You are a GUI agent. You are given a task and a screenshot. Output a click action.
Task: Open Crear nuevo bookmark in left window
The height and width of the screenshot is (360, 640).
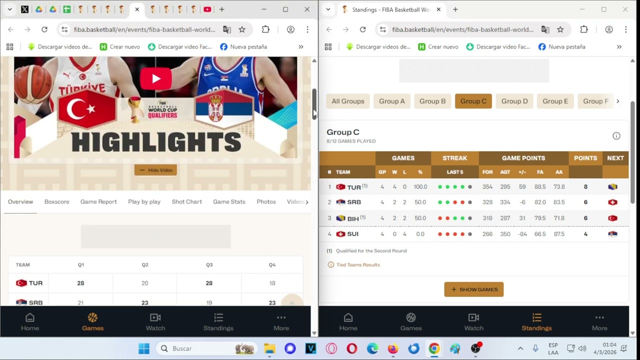120,47
